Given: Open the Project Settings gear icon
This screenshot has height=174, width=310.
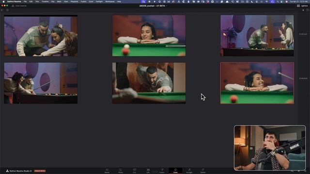Looking at the screenshot, I should (305, 171).
